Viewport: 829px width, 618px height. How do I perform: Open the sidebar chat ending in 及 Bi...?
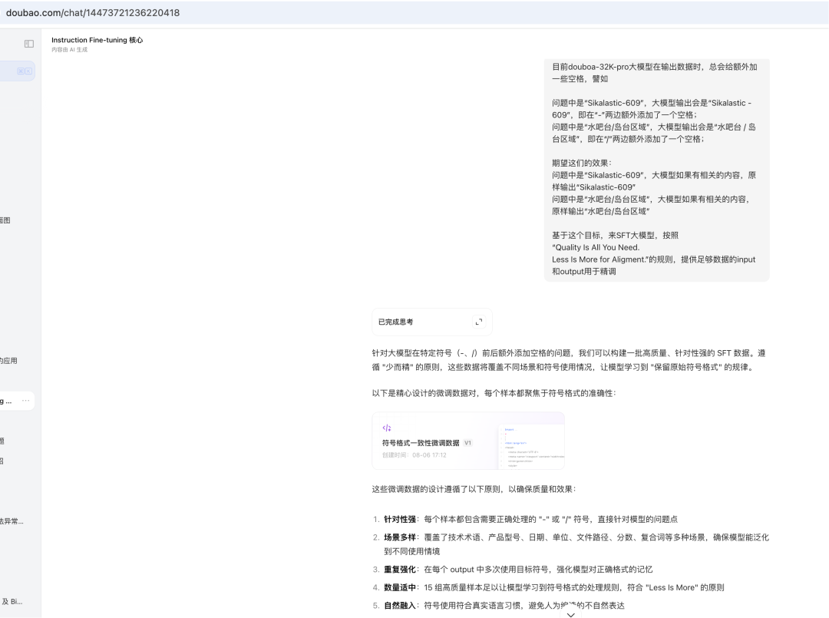point(12,602)
